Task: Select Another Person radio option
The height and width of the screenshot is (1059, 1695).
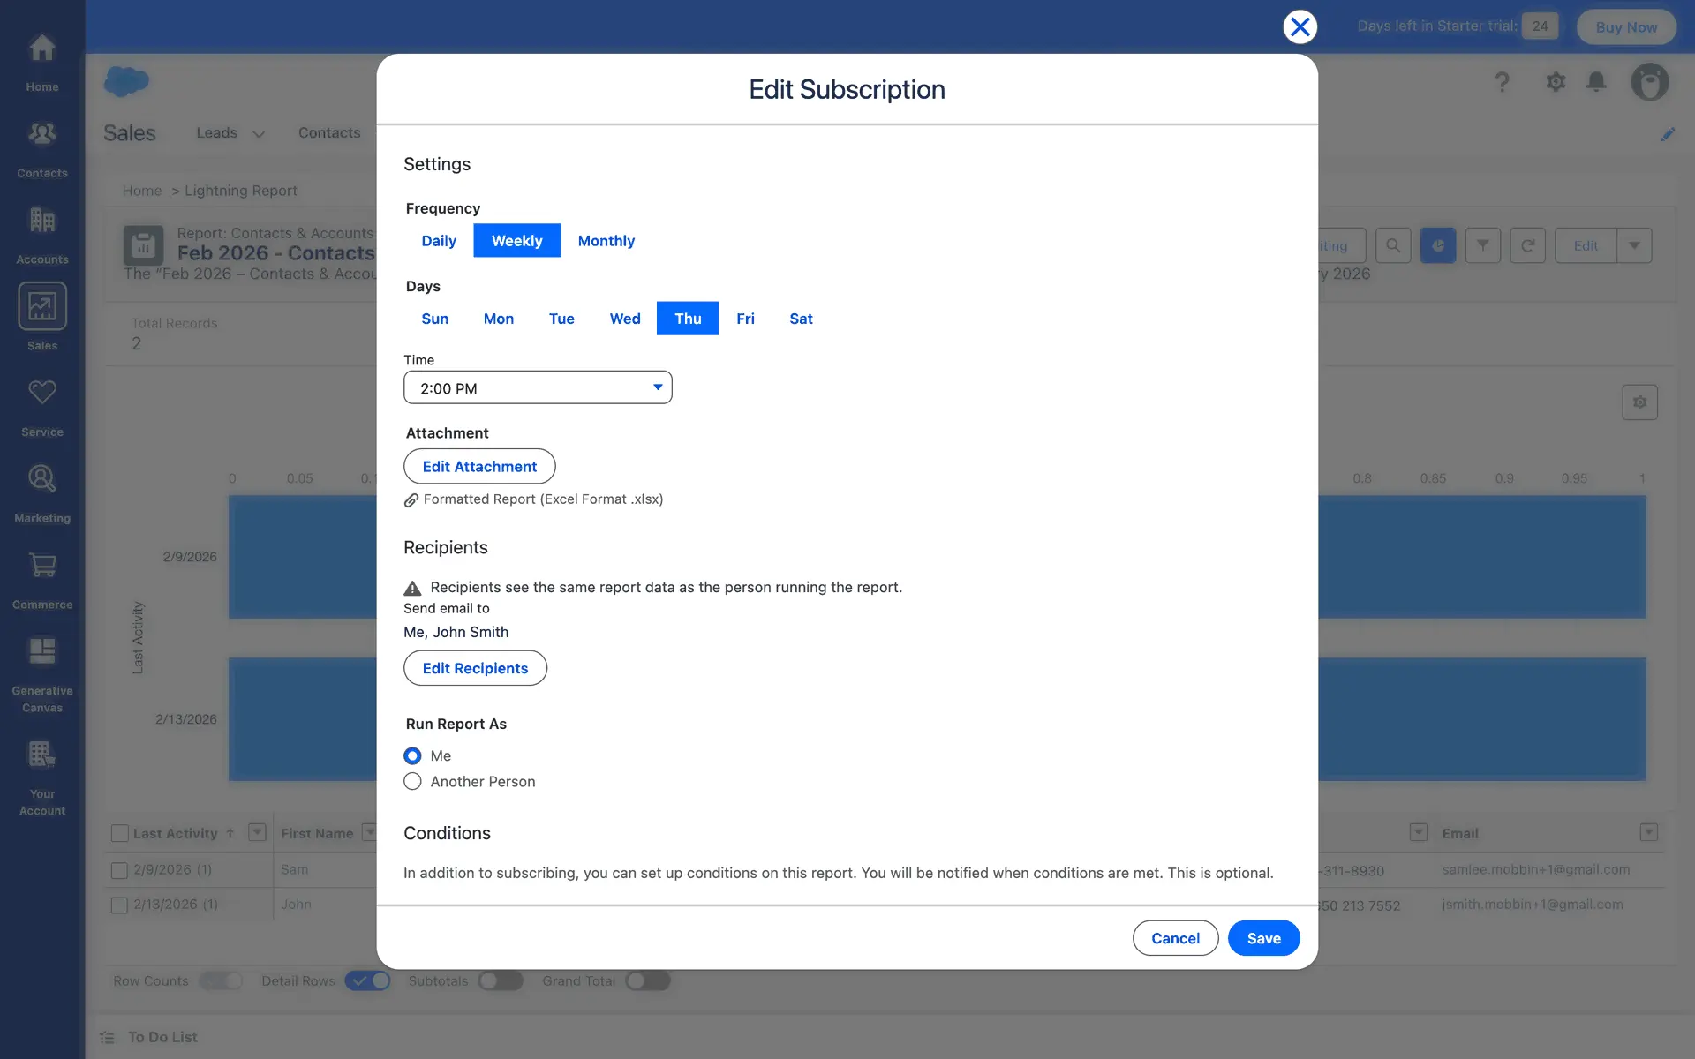Action: 412,781
